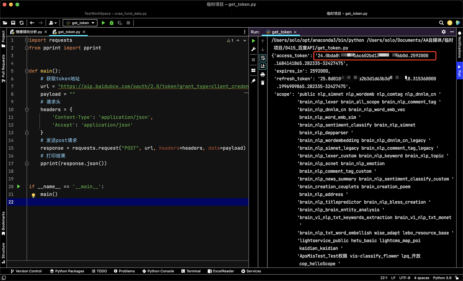This screenshot has width=463, height=281.
Task: Click the aip.baidubce.com URL on line 7
Action: [x=153, y=86]
